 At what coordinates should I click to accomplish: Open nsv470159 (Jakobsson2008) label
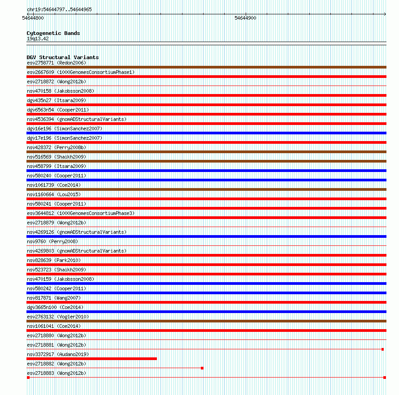click(61, 279)
